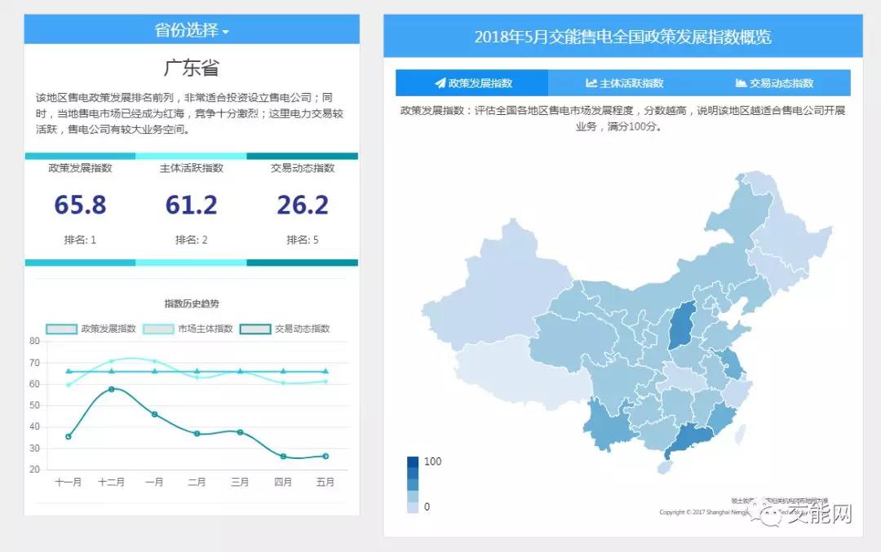The height and width of the screenshot is (552, 881).
Task: Toggle 市场主体指数 series in chart legend
Action: pos(188,329)
